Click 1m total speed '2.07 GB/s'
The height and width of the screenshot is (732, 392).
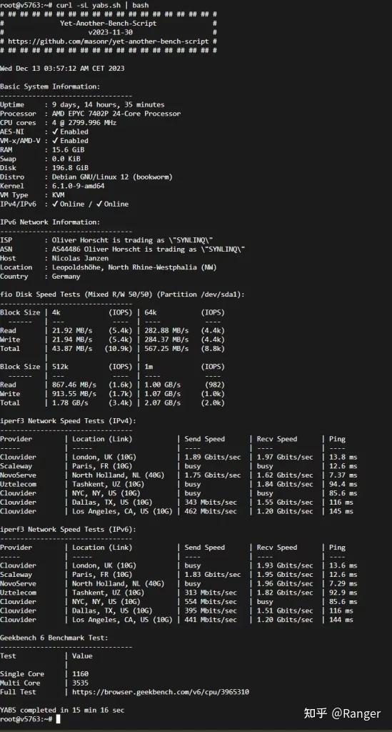click(163, 403)
